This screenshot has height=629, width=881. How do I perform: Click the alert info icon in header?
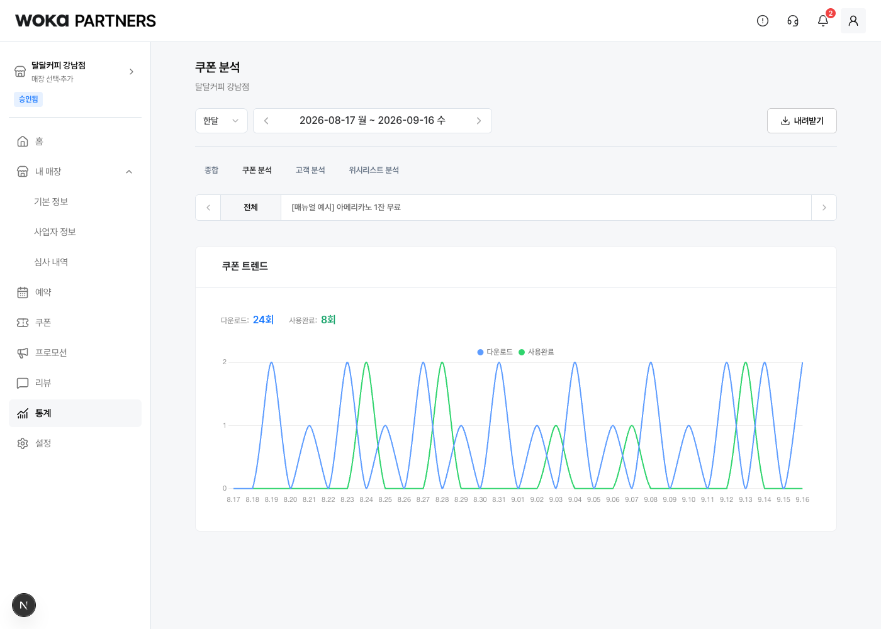pos(763,21)
